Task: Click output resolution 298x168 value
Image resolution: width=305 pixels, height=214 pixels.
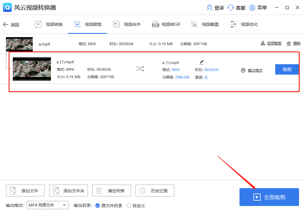Action: [x=182, y=77]
